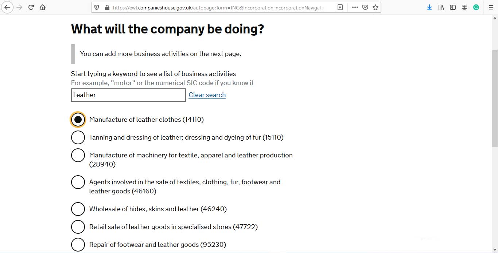The width and height of the screenshot is (498, 253).
Task: Open the Firefox hamburger application menu
Action: coord(491,7)
